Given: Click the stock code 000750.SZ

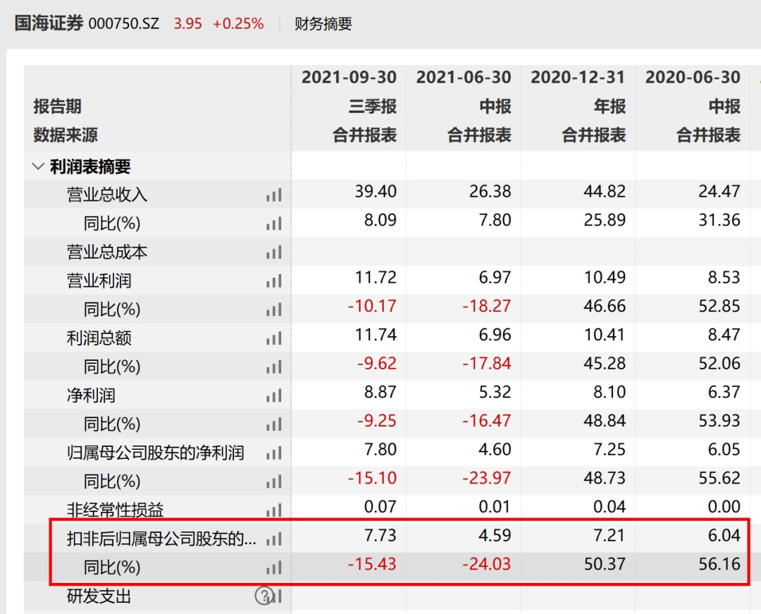Looking at the screenshot, I should tap(124, 24).
